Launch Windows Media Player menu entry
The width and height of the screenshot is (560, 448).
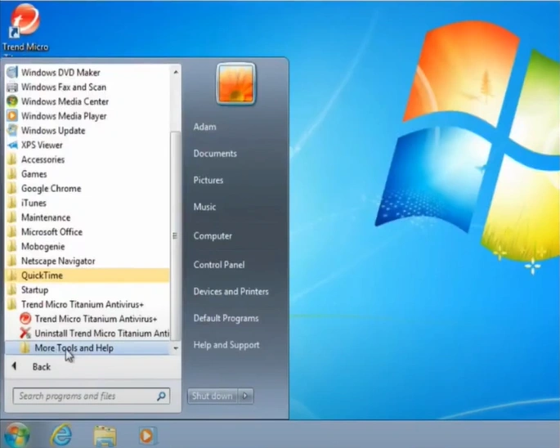point(64,116)
